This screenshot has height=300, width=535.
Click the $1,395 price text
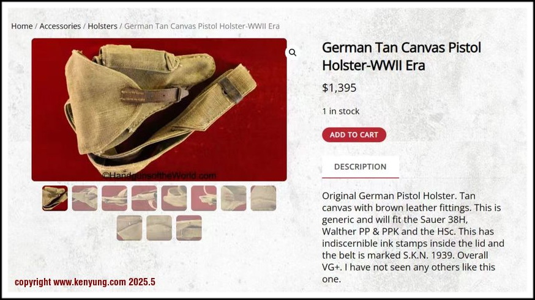(339, 88)
